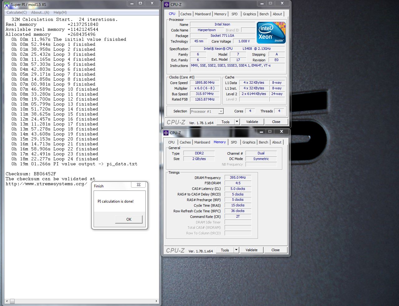
Task: Click the Intel Xeon inside logo
Action: [271, 33]
